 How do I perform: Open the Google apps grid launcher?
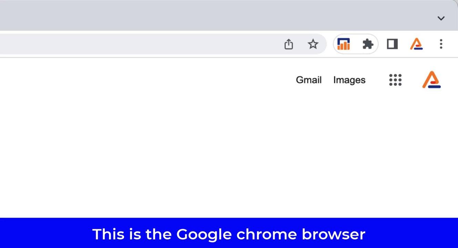point(395,80)
